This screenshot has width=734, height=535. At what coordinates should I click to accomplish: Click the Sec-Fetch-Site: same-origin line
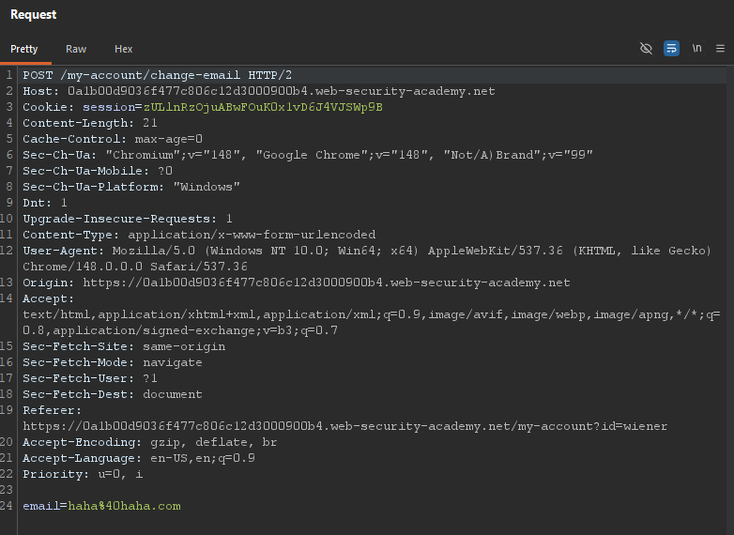point(124,346)
